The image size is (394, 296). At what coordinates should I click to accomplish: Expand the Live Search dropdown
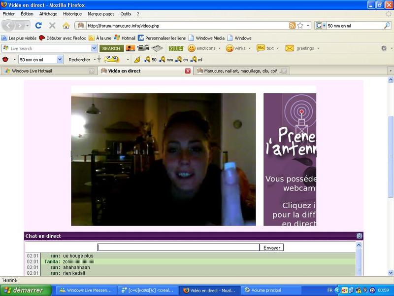(94, 48)
